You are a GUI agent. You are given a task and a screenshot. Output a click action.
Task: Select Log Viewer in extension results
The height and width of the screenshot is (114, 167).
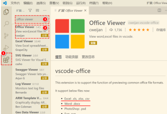[32, 88]
